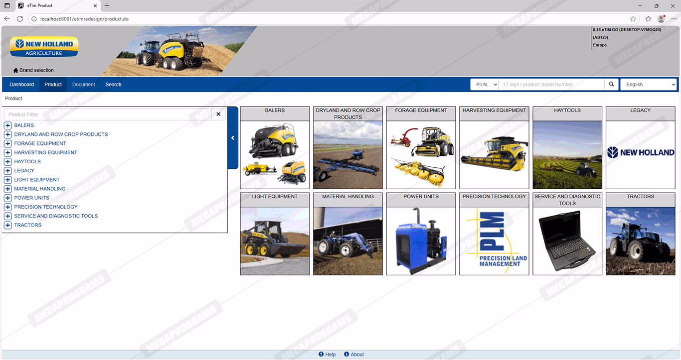Click the Brand selection home icon

15,71
